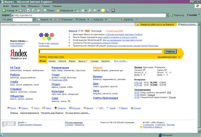Select the Адреса search tab
This screenshot has height=137, width=201.
point(82,61)
